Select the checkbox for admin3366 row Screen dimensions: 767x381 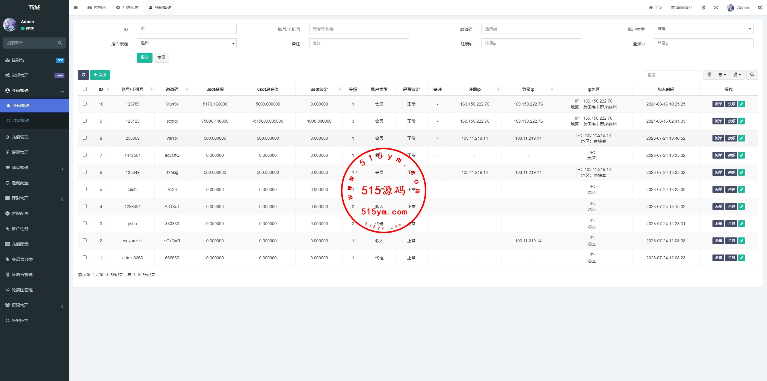click(x=84, y=257)
